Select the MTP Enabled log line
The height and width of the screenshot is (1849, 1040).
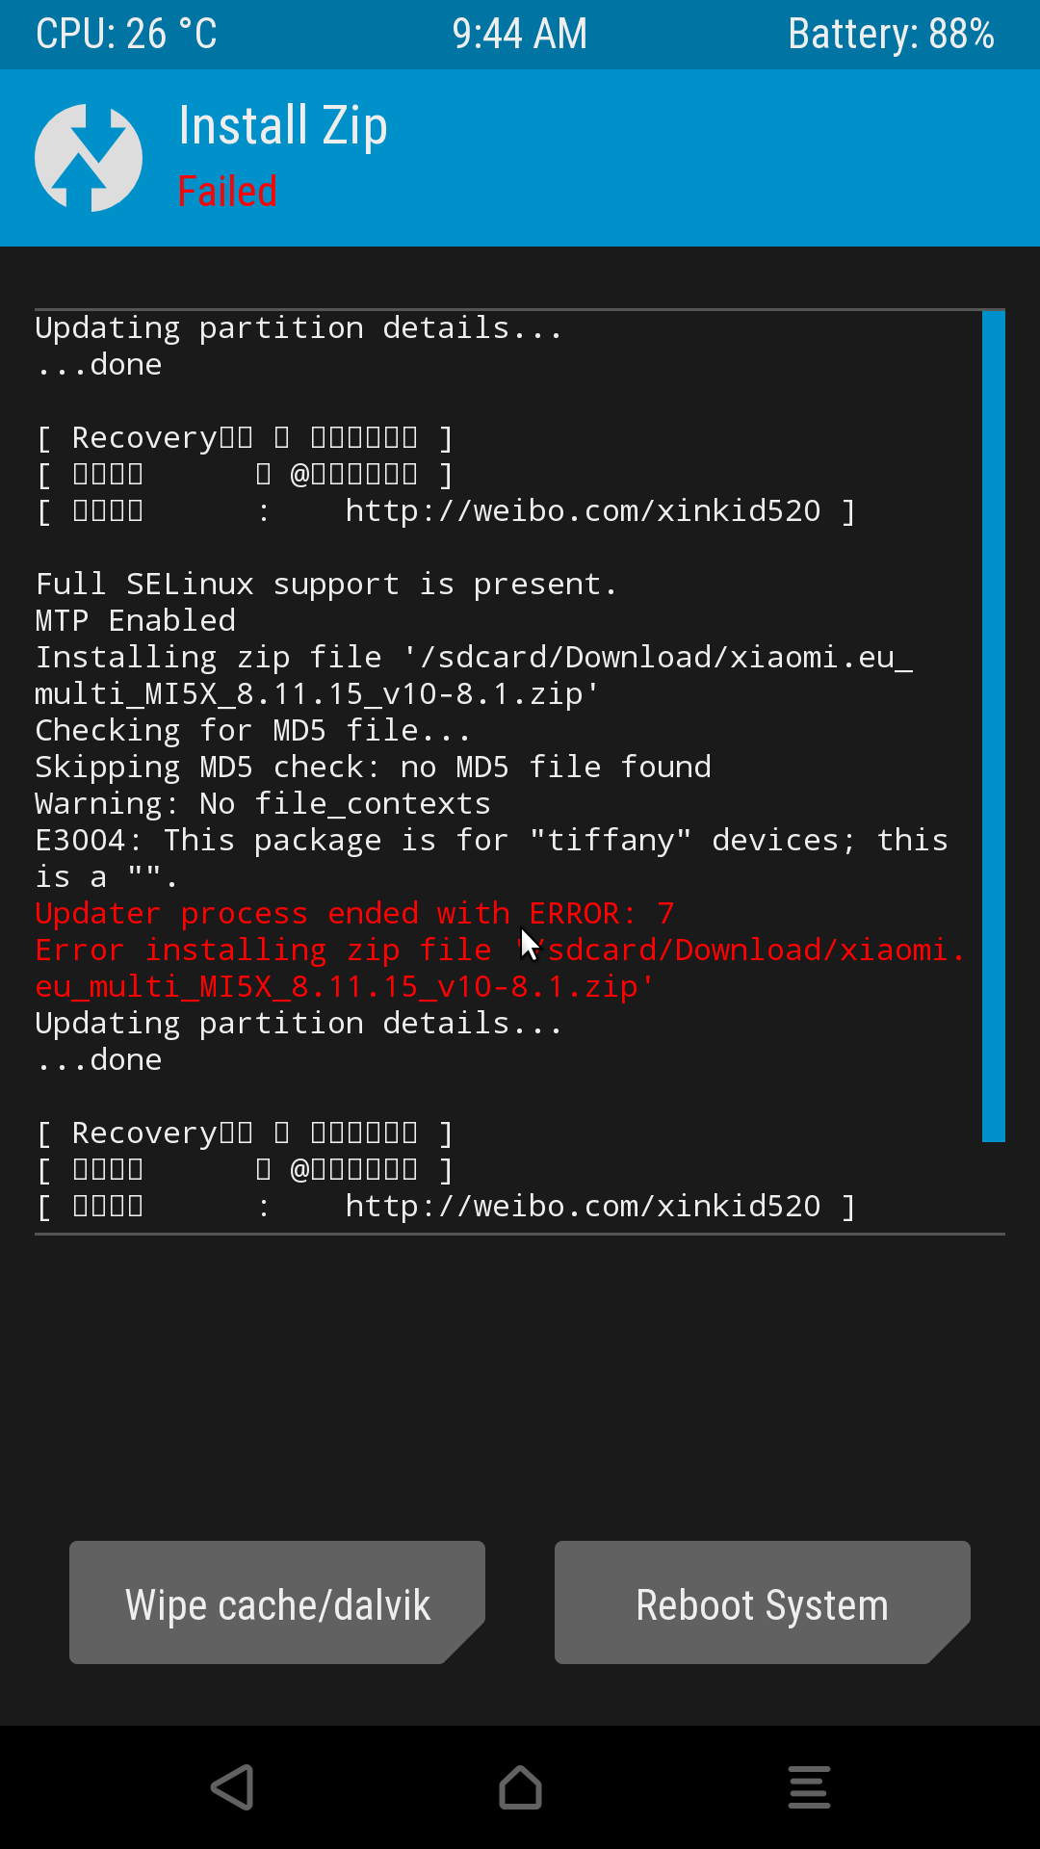[x=135, y=620]
